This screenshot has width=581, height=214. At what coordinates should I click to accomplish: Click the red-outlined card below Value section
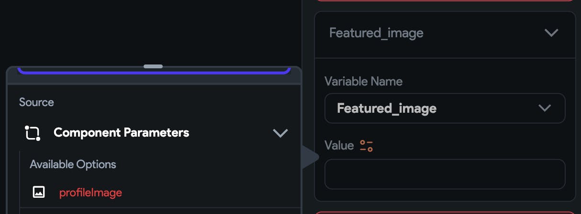pyautogui.click(x=445, y=212)
